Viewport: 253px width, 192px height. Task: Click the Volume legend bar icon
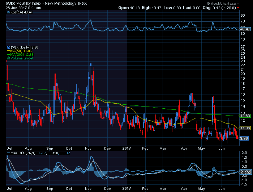tap(8, 58)
